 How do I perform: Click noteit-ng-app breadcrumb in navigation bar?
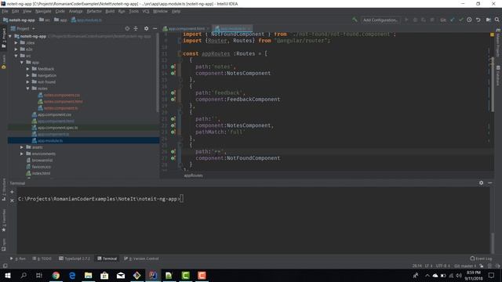(x=19, y=20)
